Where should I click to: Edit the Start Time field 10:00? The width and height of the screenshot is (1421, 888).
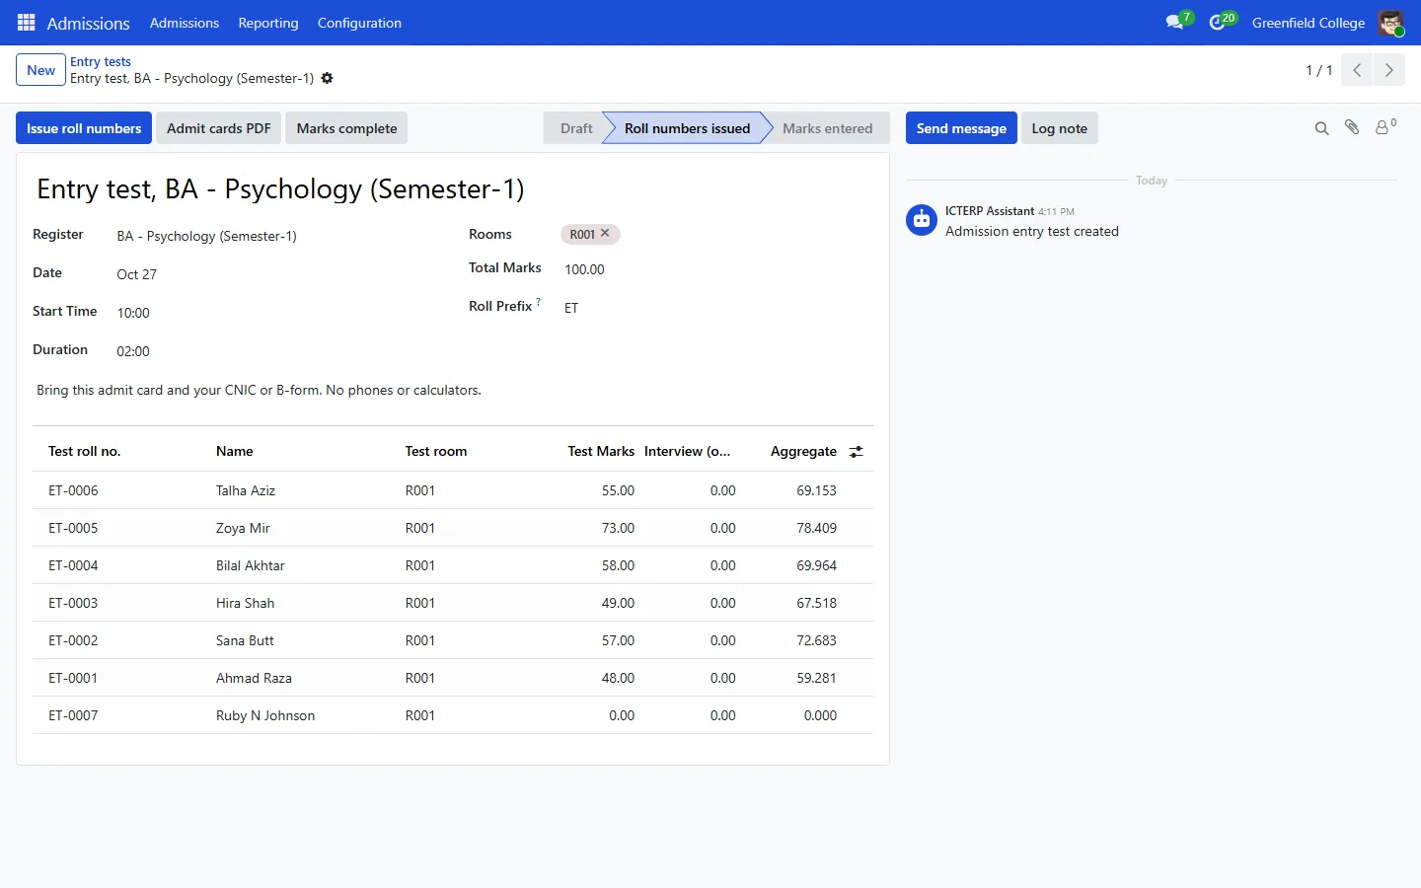tap(276, 313)
